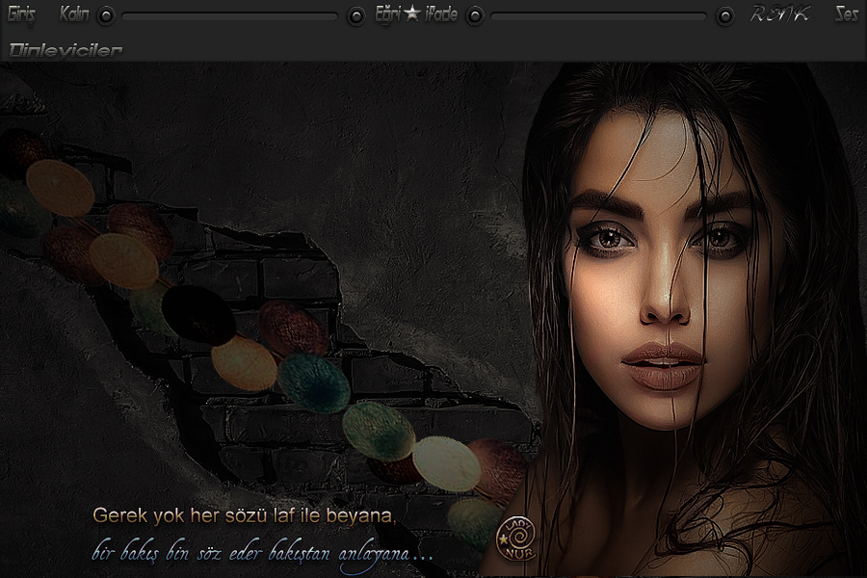Screen dimensions: 867x578
Task: Click the teal bokeh circle on brick wall
Action: tap(313, 381)
